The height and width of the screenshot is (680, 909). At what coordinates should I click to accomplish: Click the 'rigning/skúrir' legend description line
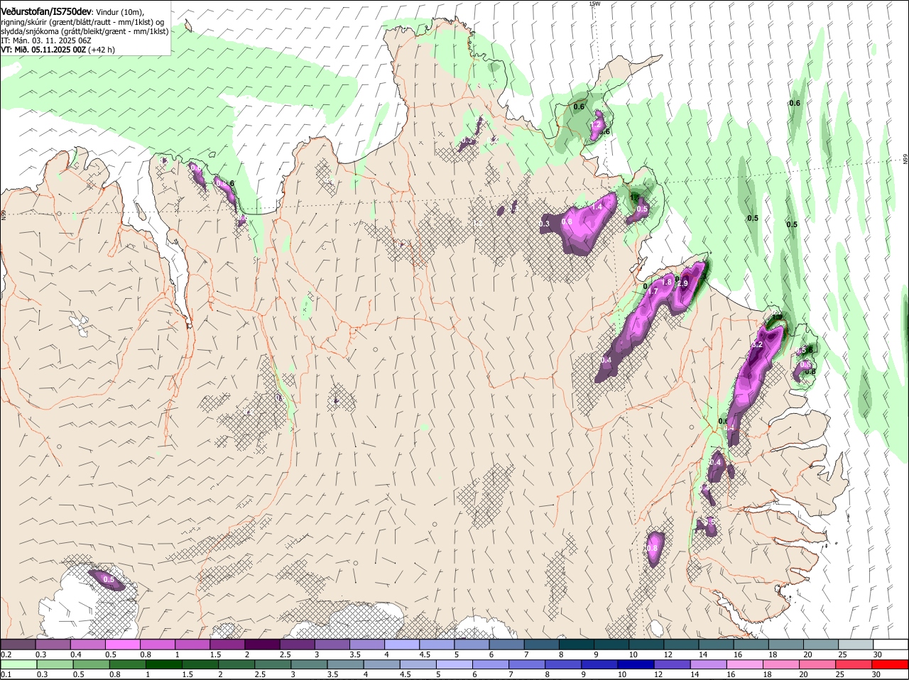[82, 22]
